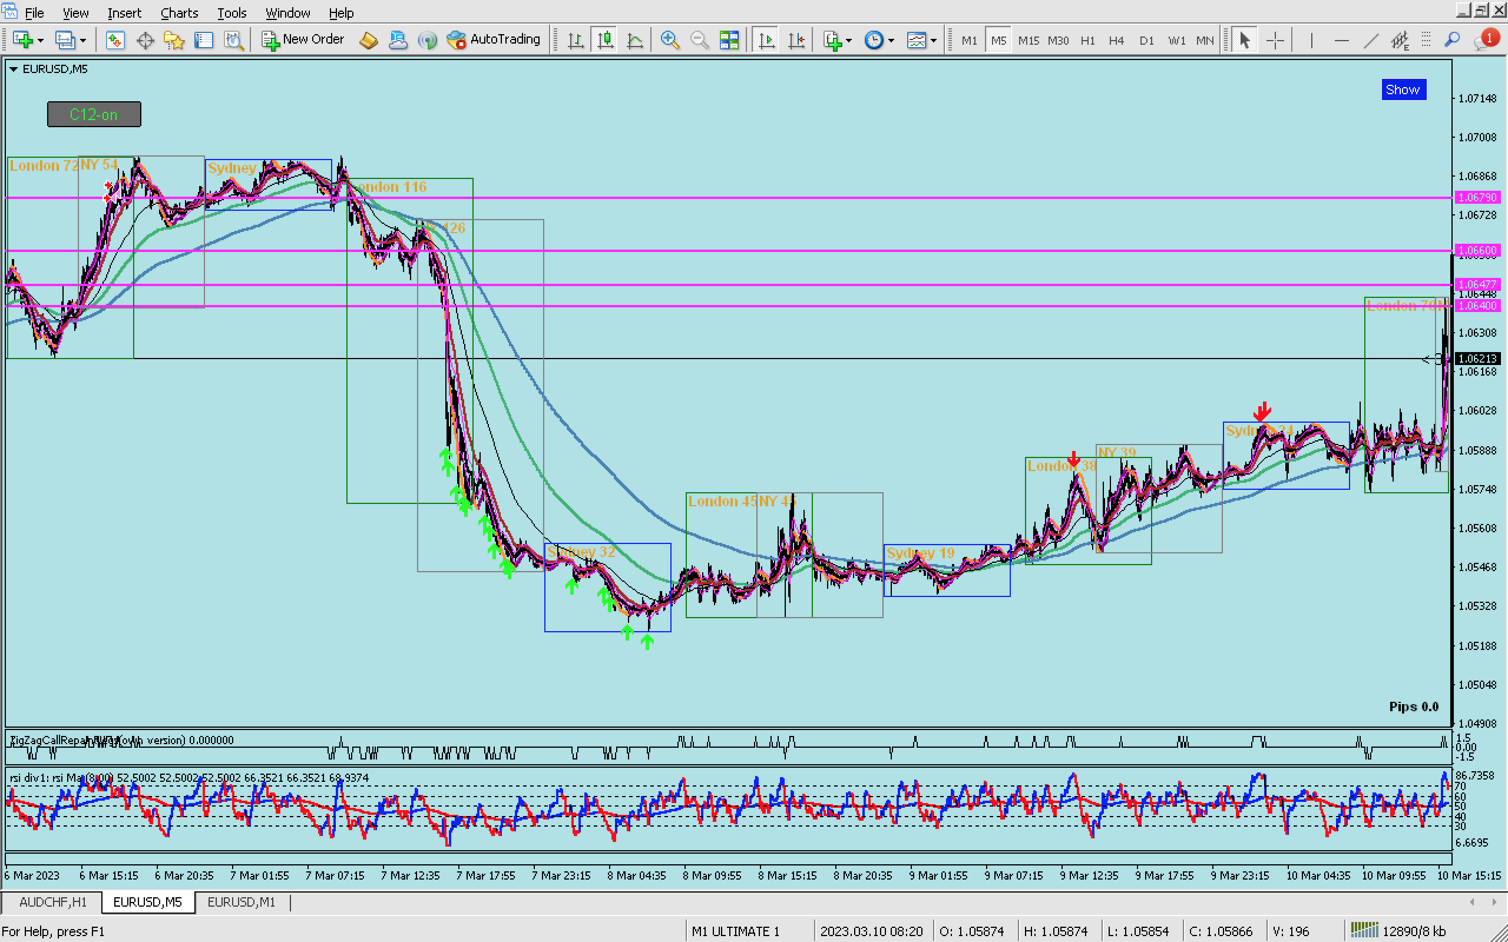
Task: Switch the timeframe to H4
Action: pyautogui.click(x=1116, y=41)
